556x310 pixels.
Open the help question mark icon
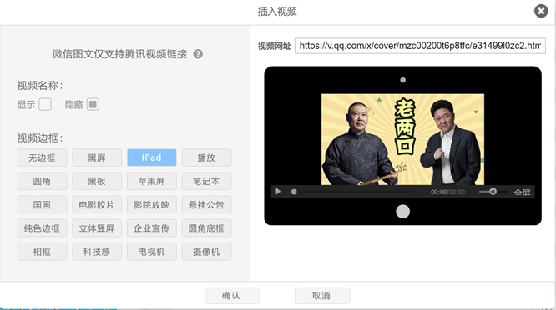[198, 54]
